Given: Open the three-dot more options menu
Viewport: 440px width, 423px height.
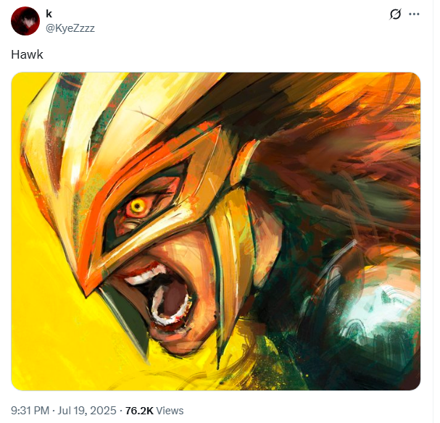Looking at the screenshot, I should coord(414,14).
